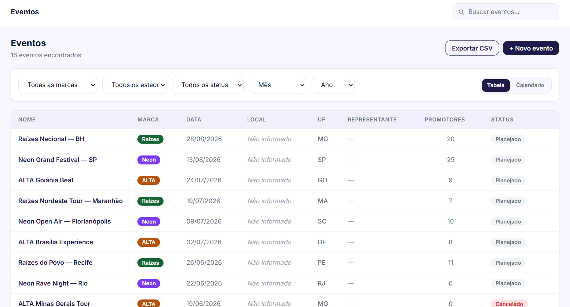Click Raízes badge in Raízes Nacional row
Image resolution: width=570 pixels, height=307 pixels.
[x=150, y=139]
